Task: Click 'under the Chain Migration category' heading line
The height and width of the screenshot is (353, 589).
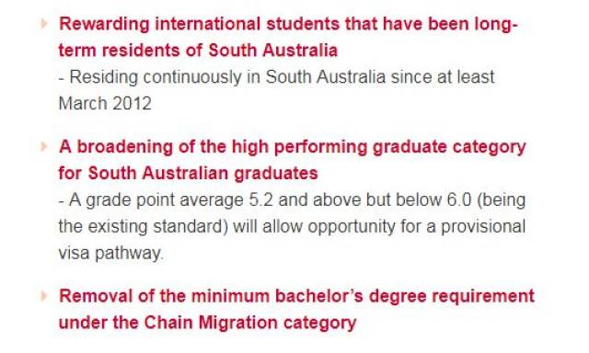Action: [207, 323]
